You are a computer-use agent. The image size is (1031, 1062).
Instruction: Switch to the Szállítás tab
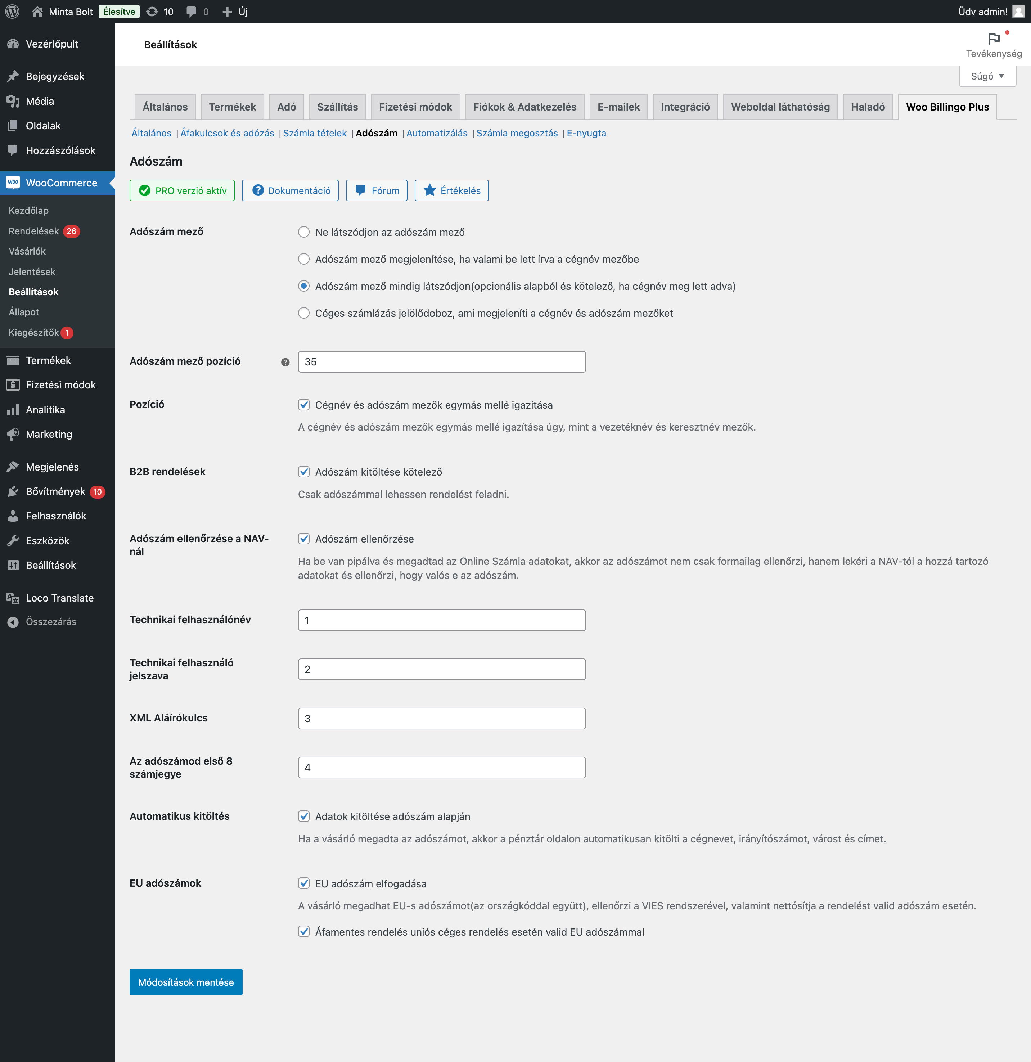tap(338, 107)
